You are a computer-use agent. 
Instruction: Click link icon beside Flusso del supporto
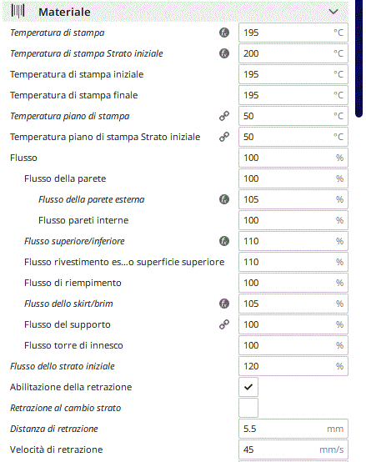224,324
